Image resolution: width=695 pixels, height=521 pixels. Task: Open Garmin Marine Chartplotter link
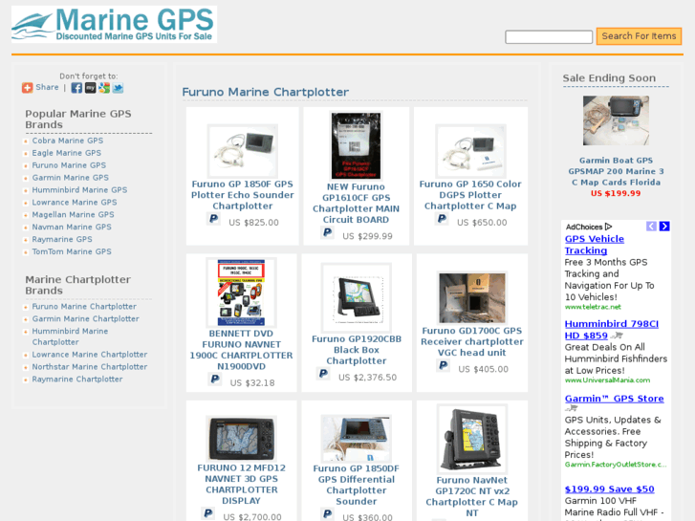pos(85,319)
